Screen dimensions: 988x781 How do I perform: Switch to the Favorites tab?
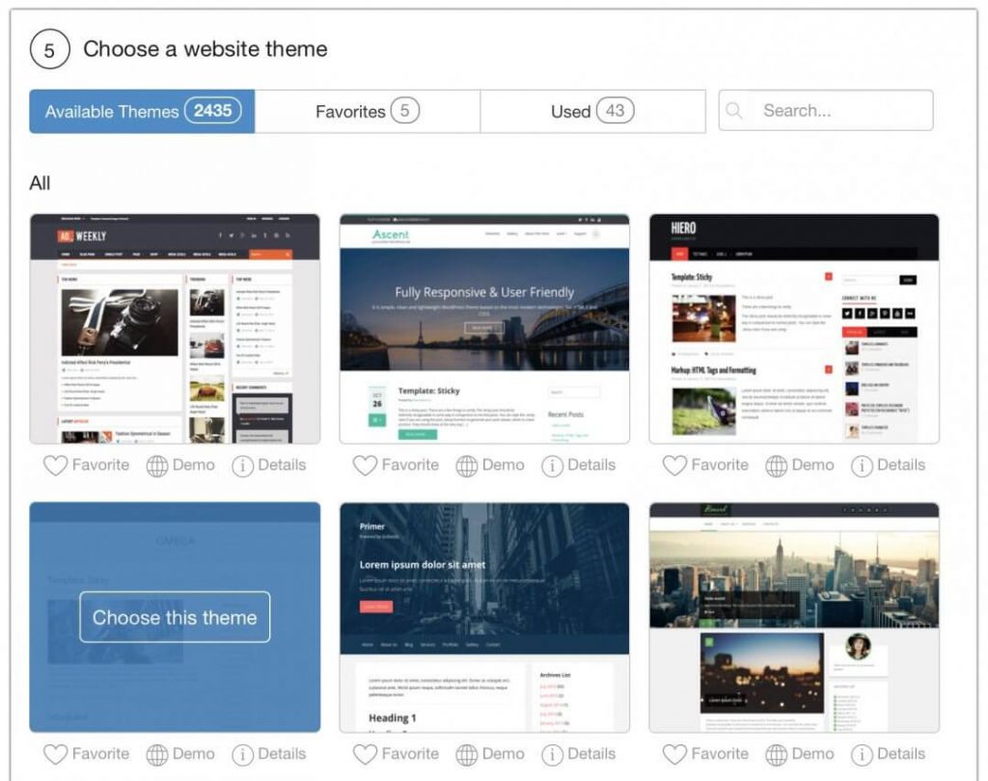tap(365, 111)
